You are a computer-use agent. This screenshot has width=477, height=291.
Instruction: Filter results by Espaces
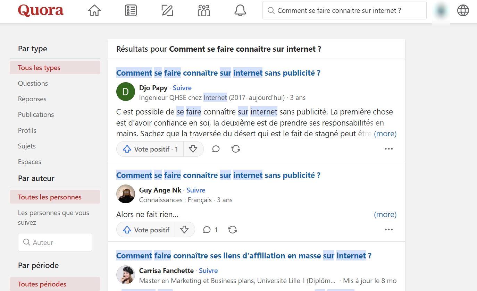pos(30,162)
